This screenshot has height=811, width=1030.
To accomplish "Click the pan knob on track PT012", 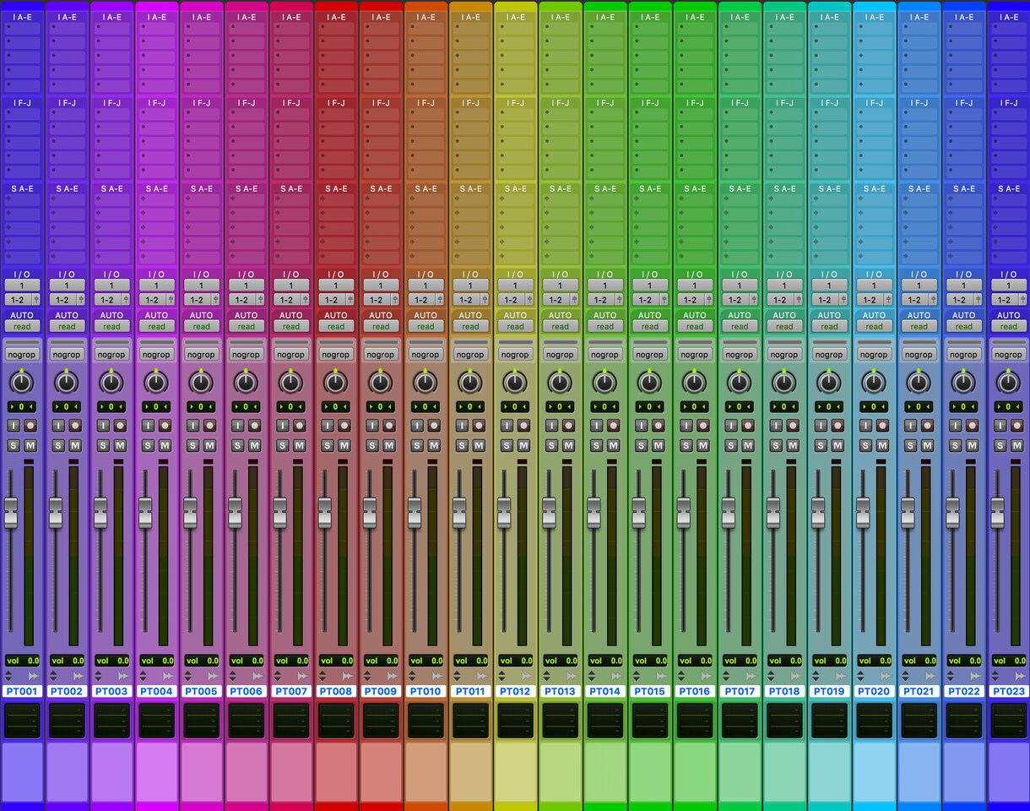I will tap(515, 383).
